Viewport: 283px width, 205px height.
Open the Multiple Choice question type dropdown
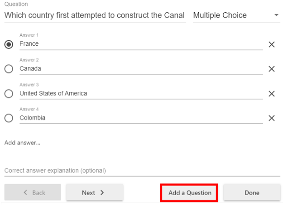tap(231, 15)
